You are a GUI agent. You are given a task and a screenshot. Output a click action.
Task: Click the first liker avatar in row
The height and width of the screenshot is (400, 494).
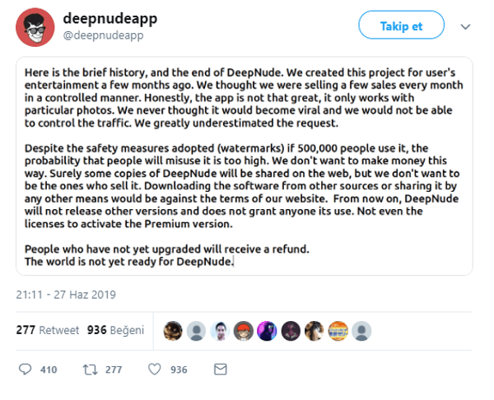pos(172,331)
